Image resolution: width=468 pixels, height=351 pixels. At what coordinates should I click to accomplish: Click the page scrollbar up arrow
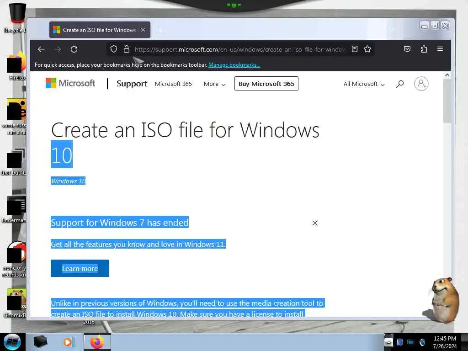(447, 75)
